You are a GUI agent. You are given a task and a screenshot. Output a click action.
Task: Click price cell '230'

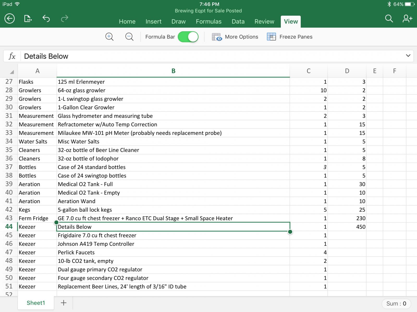(347, 218)
